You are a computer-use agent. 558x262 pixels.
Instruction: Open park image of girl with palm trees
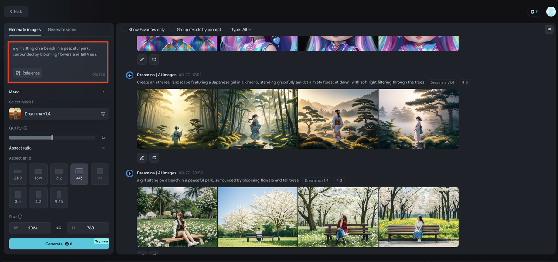click(177, 217)
